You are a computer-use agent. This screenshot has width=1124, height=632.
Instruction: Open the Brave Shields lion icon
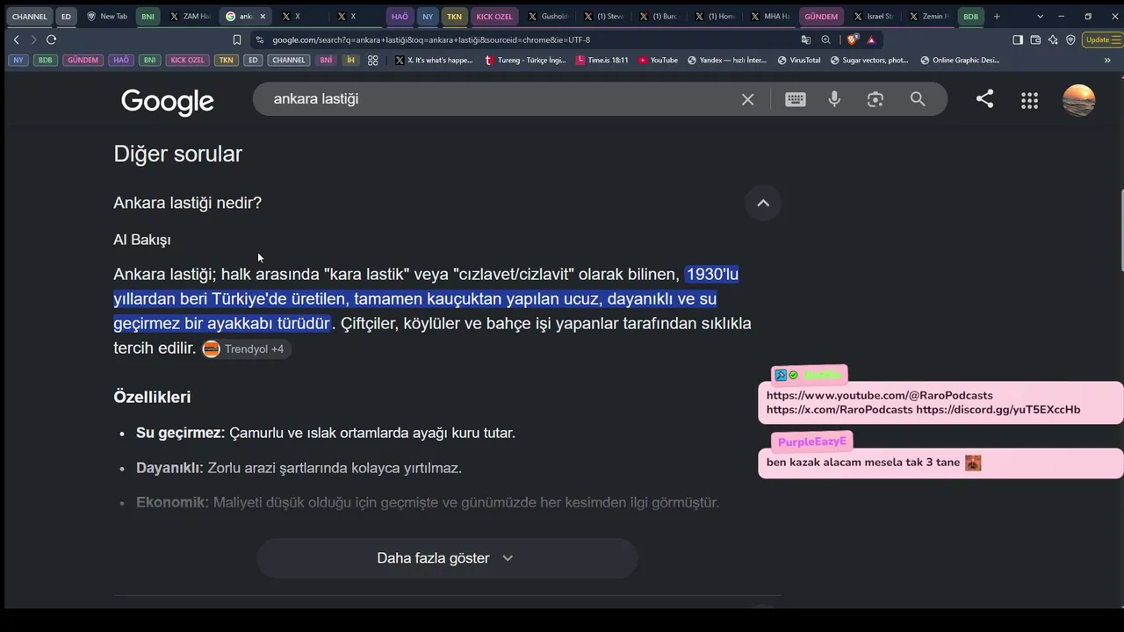pyautogui.click(x=852, y=39)
